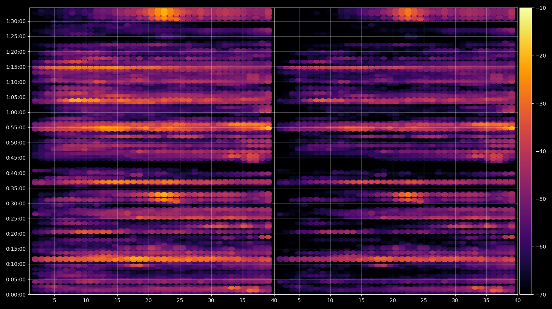Click x-axis label 15 under left heatmap
The height and width of the screenshot is (309, 552).
click(117, 301)
